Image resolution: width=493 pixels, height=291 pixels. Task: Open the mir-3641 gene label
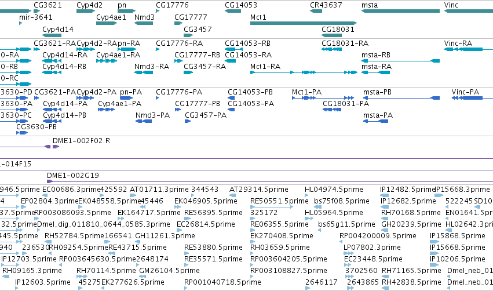click(36, 17)
